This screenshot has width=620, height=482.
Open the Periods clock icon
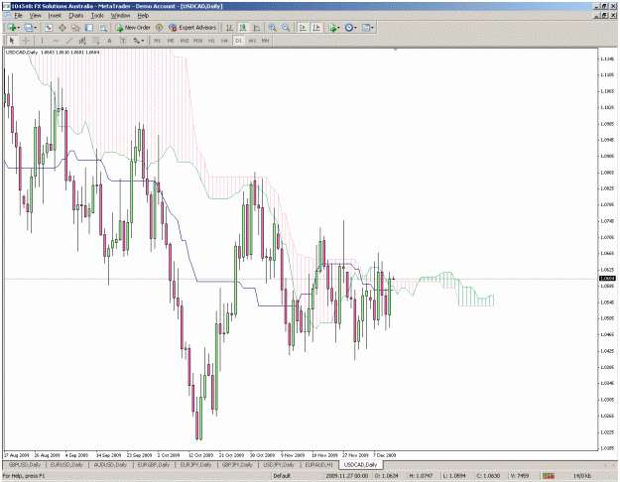pos(349,28)
